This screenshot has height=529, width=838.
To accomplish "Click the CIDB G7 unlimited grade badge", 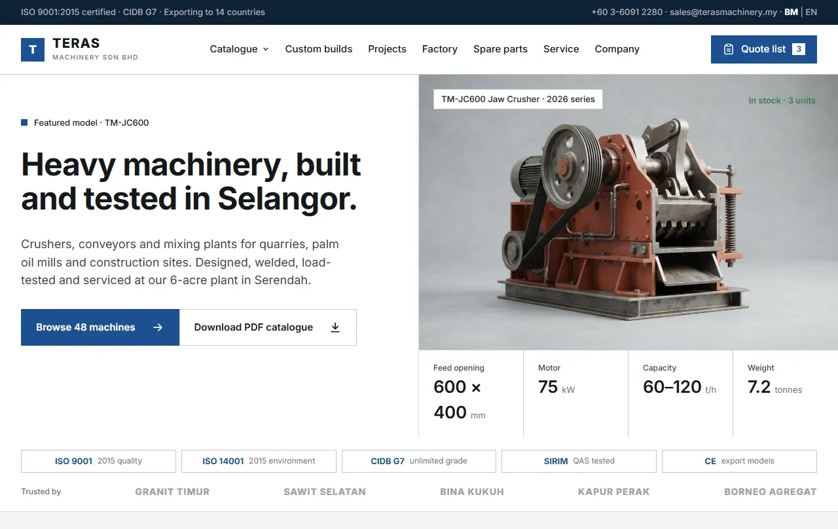I will (419, 461).
